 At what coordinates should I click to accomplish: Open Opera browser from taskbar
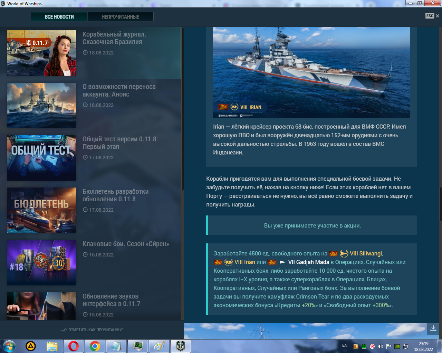coord(73,346)
